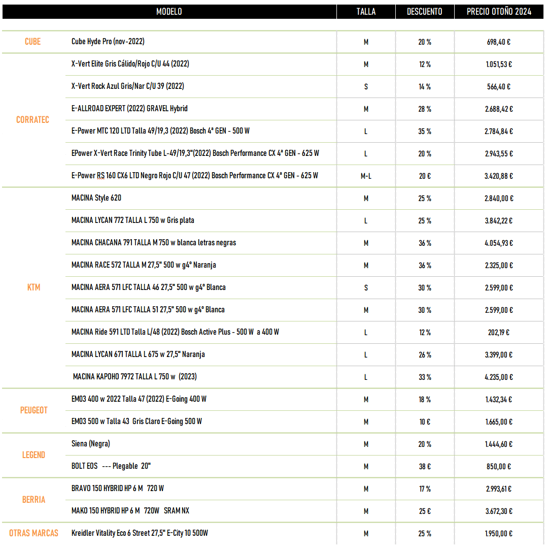The image size is (546, 550).
Task: Click the TALLA column header
Action: point(366,12)
